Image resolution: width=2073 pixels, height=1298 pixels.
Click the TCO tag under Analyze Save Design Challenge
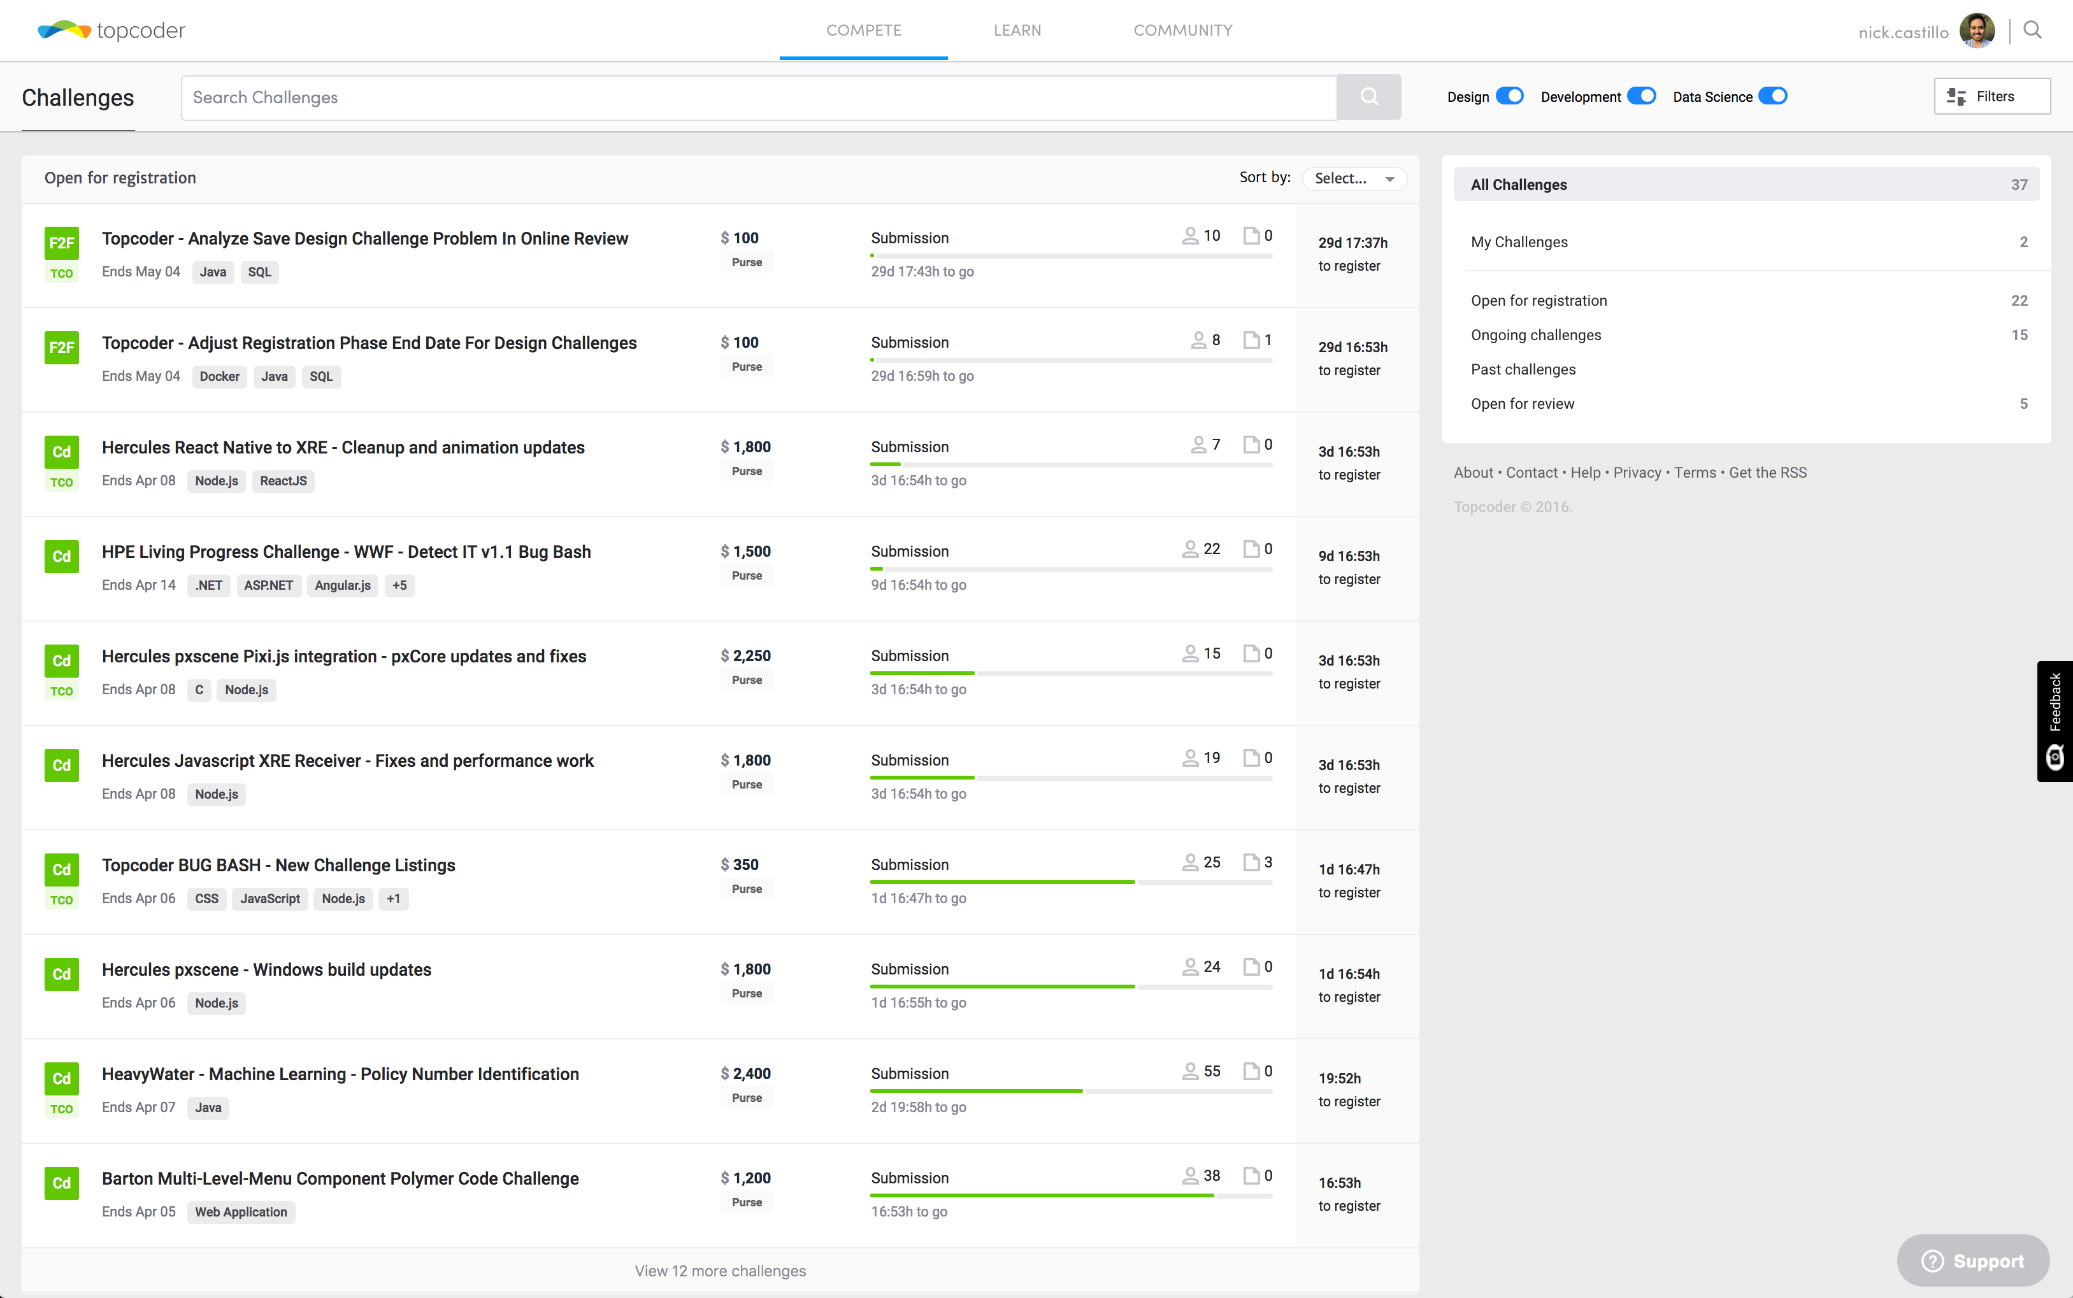(x=62, y=274)
